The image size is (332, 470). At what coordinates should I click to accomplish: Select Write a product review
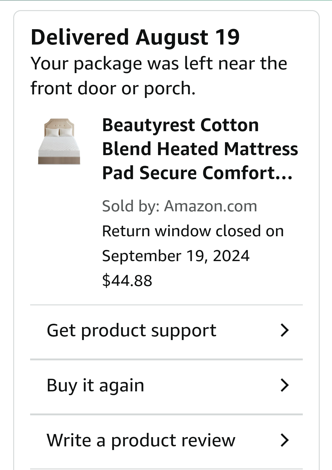point(166,441)
